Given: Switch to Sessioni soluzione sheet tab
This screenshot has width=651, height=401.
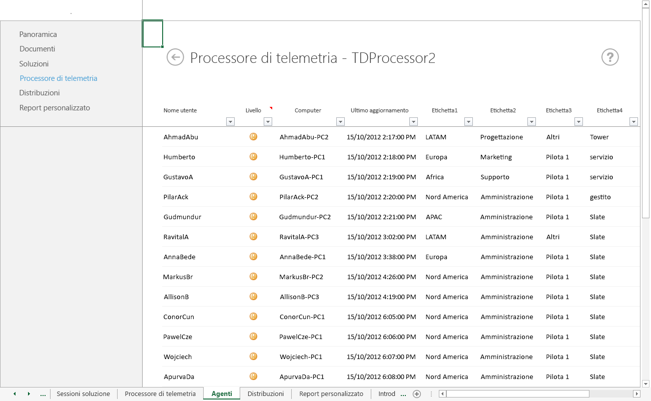Looking at the screenshot, I should click(x=83, y=394).
